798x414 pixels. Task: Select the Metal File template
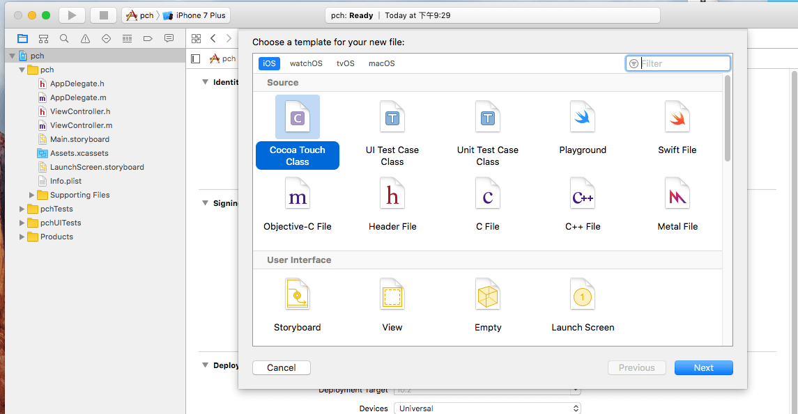pos(677,197)
